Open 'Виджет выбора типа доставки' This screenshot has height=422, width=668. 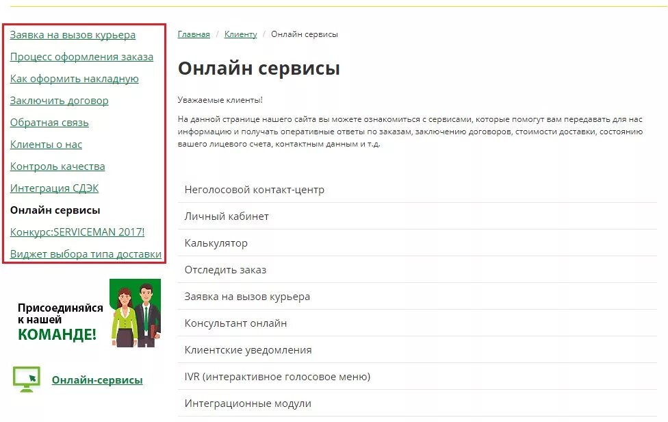tap(86, 254)
